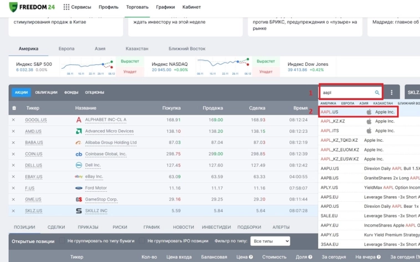The image size is (420, 262).
Task: Click the Freedom24 logo
Action: (x=32, y=7)
